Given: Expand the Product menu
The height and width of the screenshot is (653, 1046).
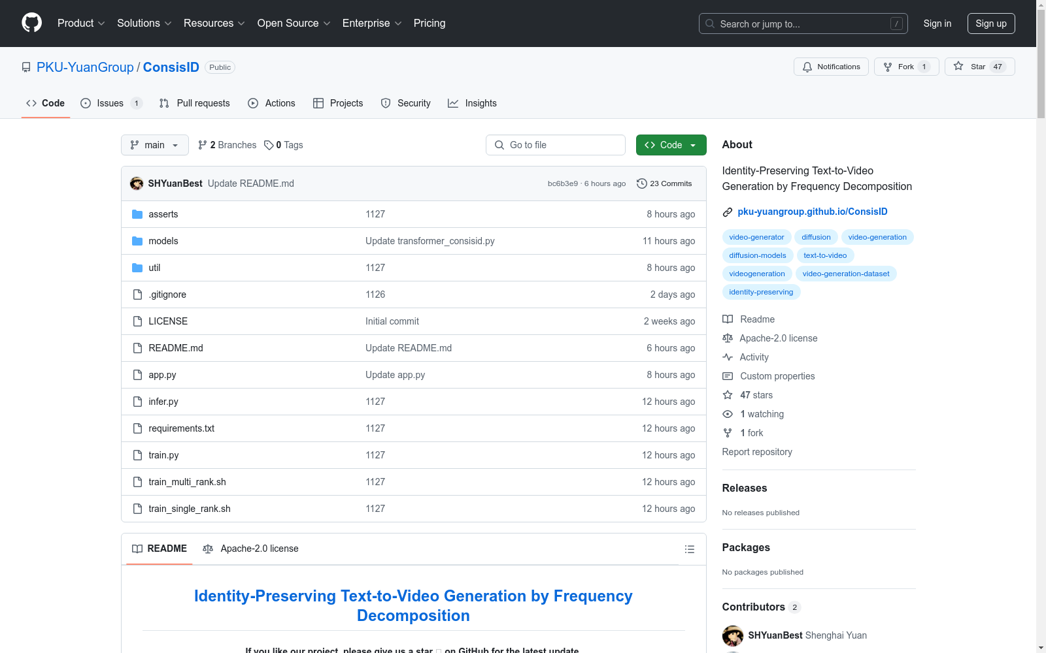Looking at the screenshot, I should (81, 23).
